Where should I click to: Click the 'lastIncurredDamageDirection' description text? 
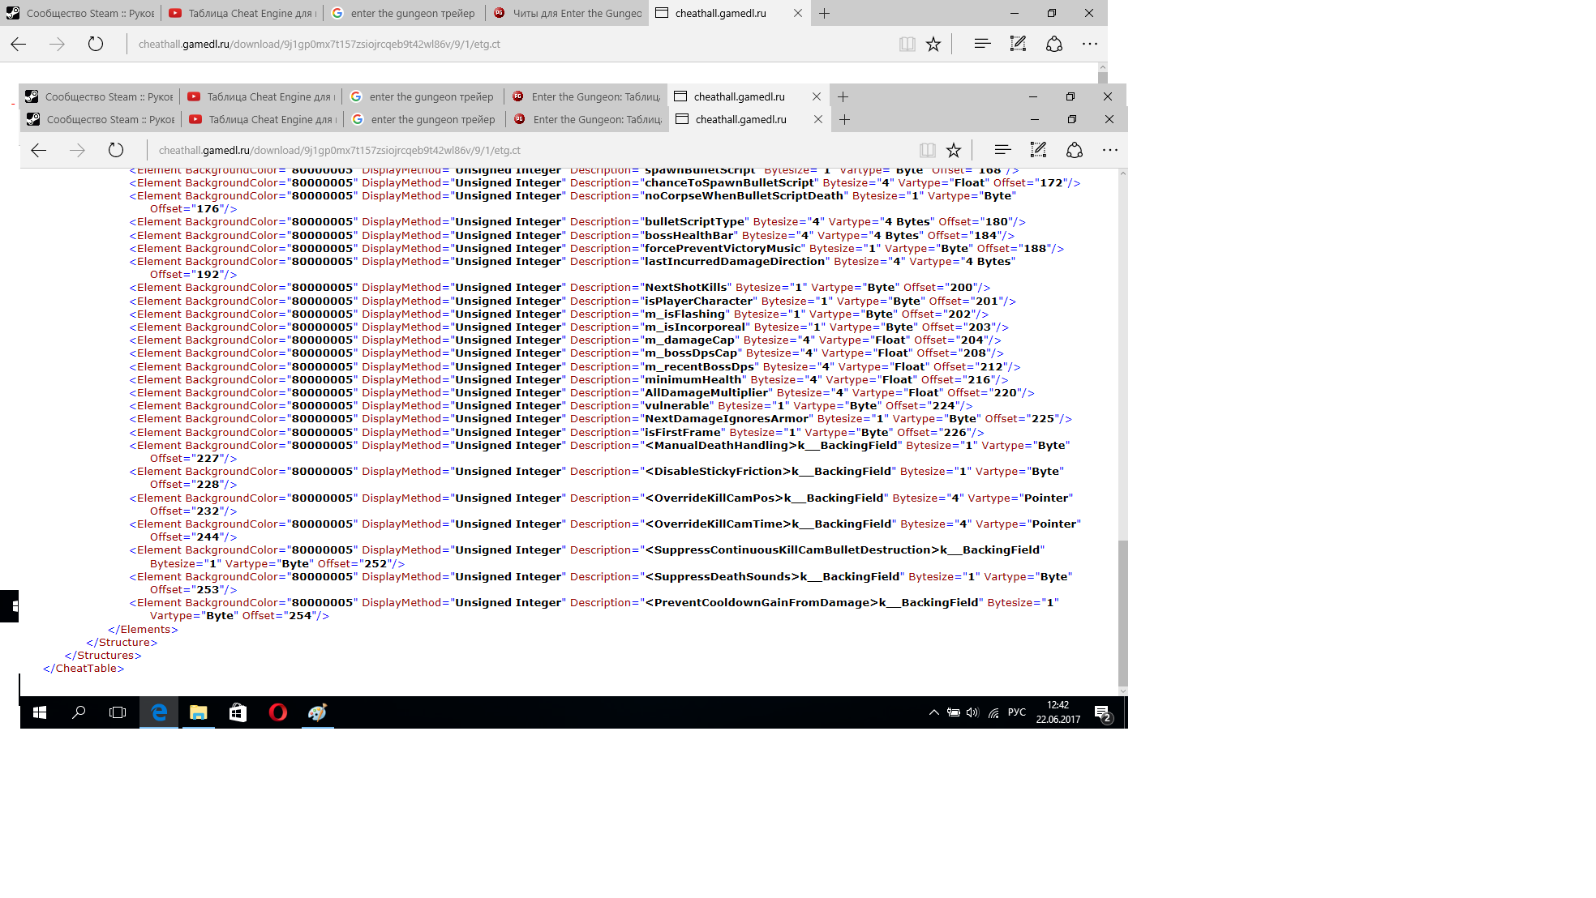point(735,262)
